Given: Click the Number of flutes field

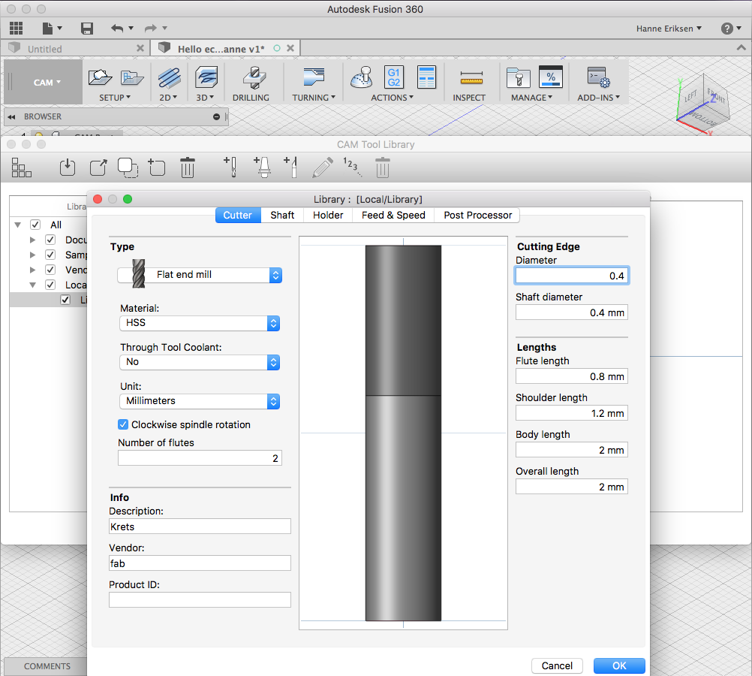Looking at the screenshot, I should tap(200, 458).
